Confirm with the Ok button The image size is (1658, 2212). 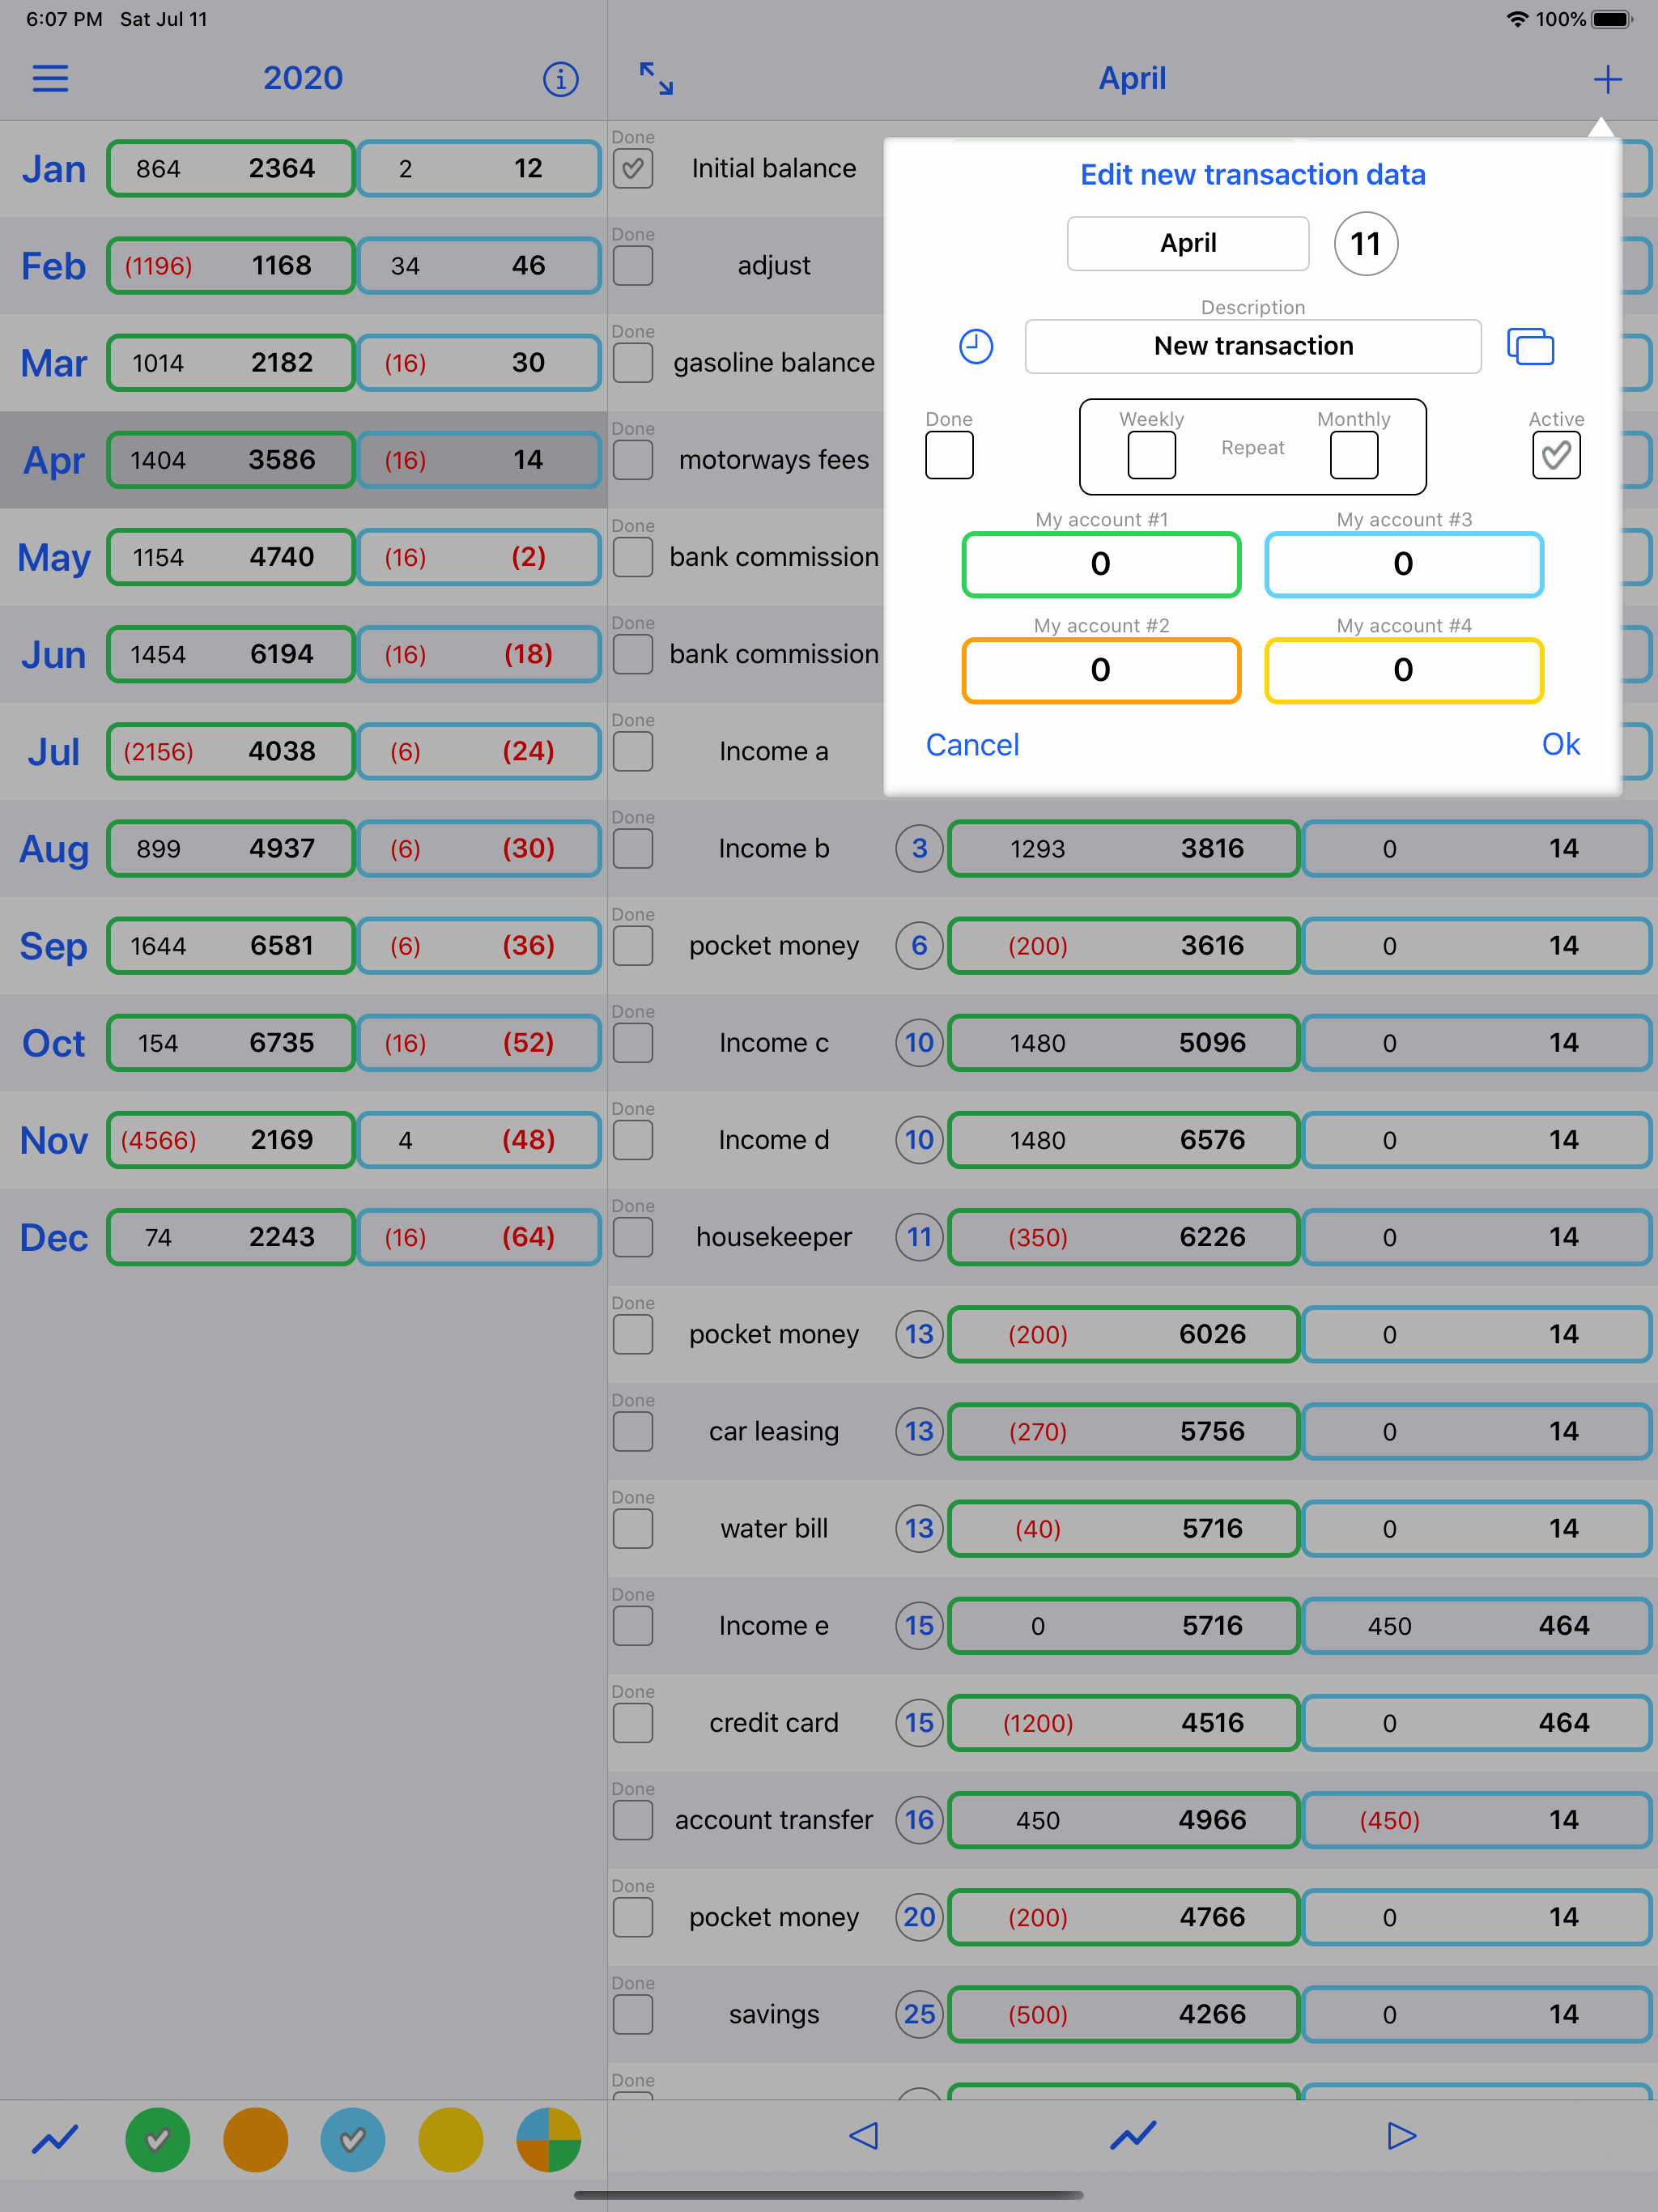pyautogui.click(x=1560, y=744)
